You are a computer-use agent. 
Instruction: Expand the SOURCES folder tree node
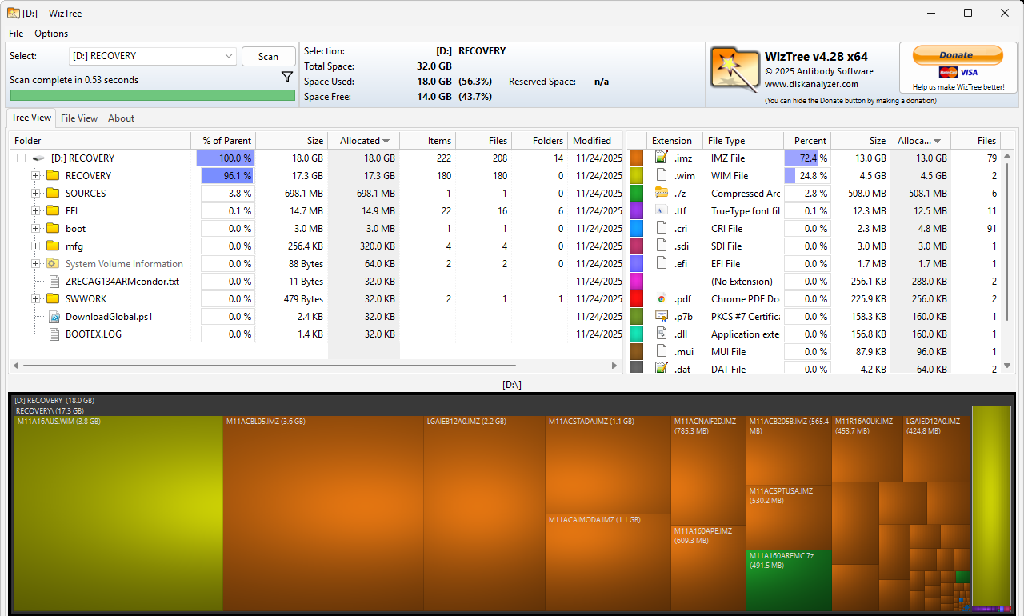coord(35,194)
